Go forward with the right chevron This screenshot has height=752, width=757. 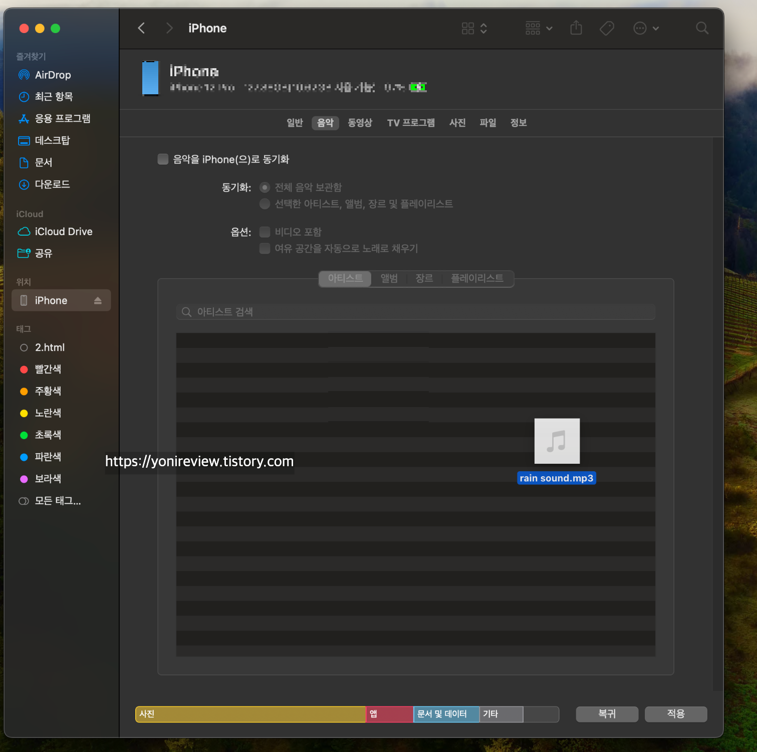169,28
